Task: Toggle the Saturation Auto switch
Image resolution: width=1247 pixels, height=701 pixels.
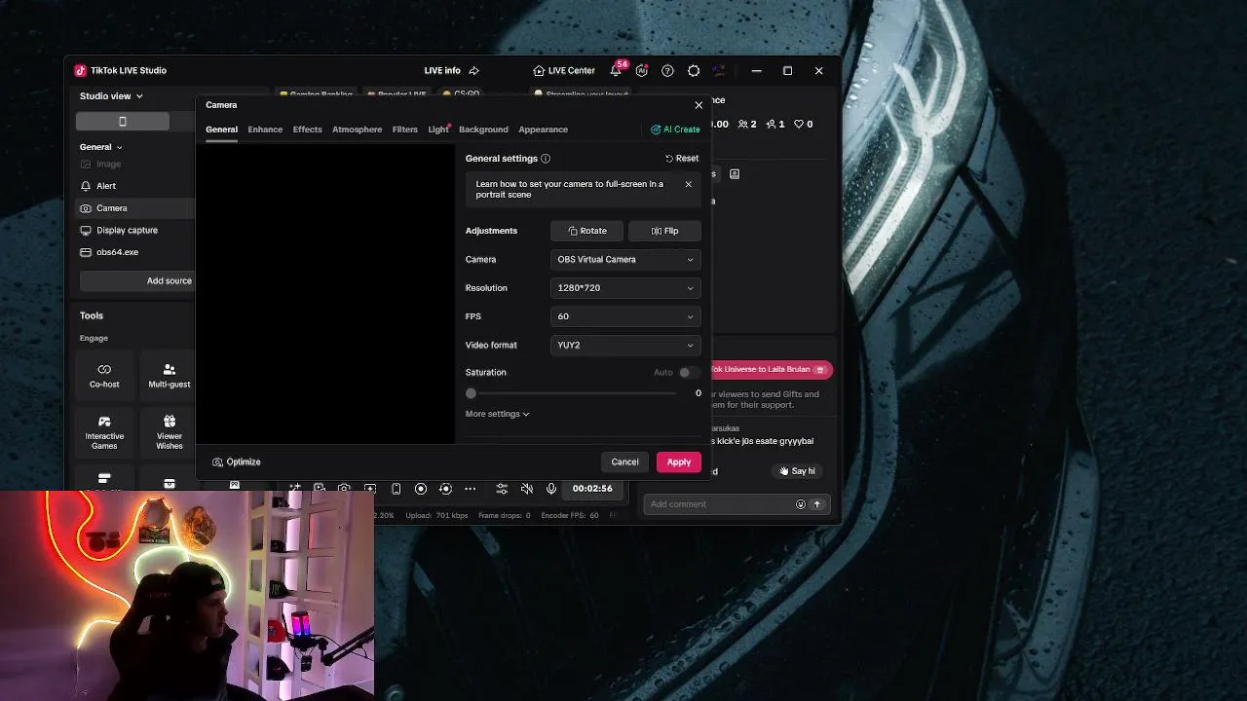Action: pyautogui.click(x=687, y=372)
